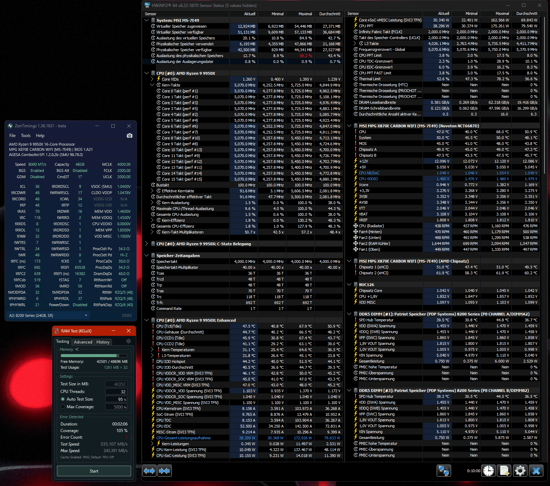Click the sparkle icon next to Memory in RAM Test
Image resolution: width=550 pixels, height=486 pixels.
pyautogui.click(x=77, y=349)
